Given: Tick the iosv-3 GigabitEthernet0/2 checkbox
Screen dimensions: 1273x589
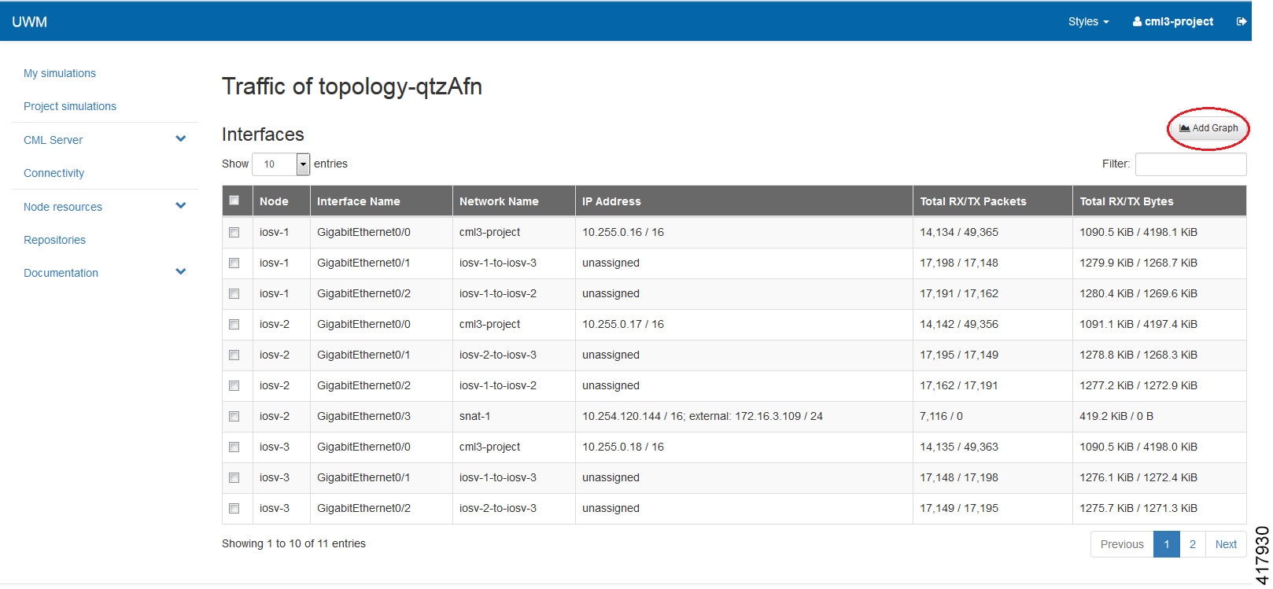Looking at the screenshot, I should (234, 508).
